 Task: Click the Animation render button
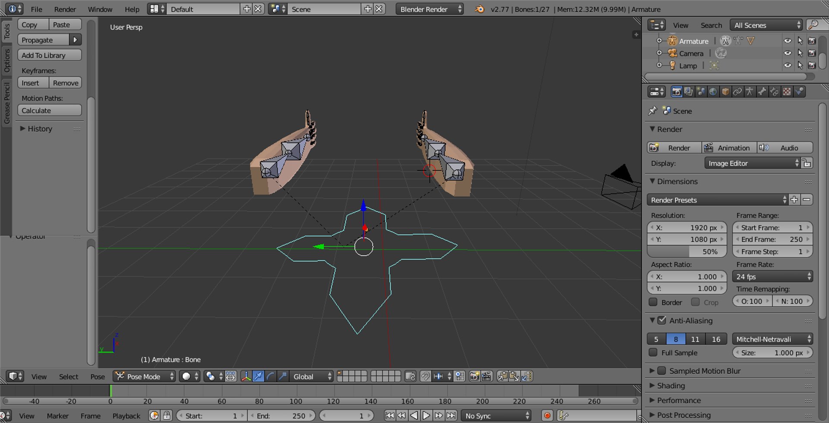729,147
